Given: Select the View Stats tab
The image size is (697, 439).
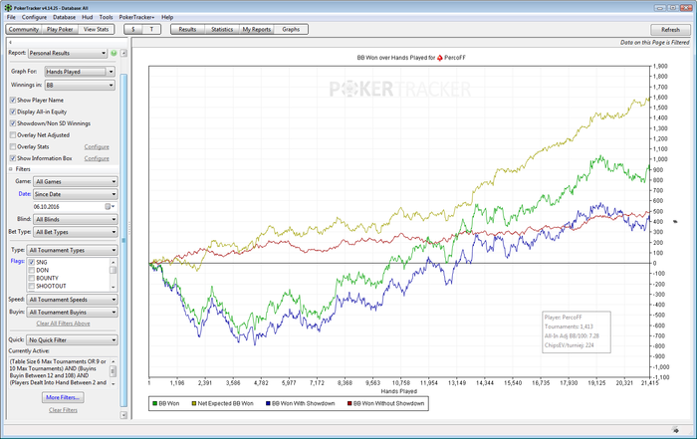Looking at the screenshot, I should click(96, 29).
